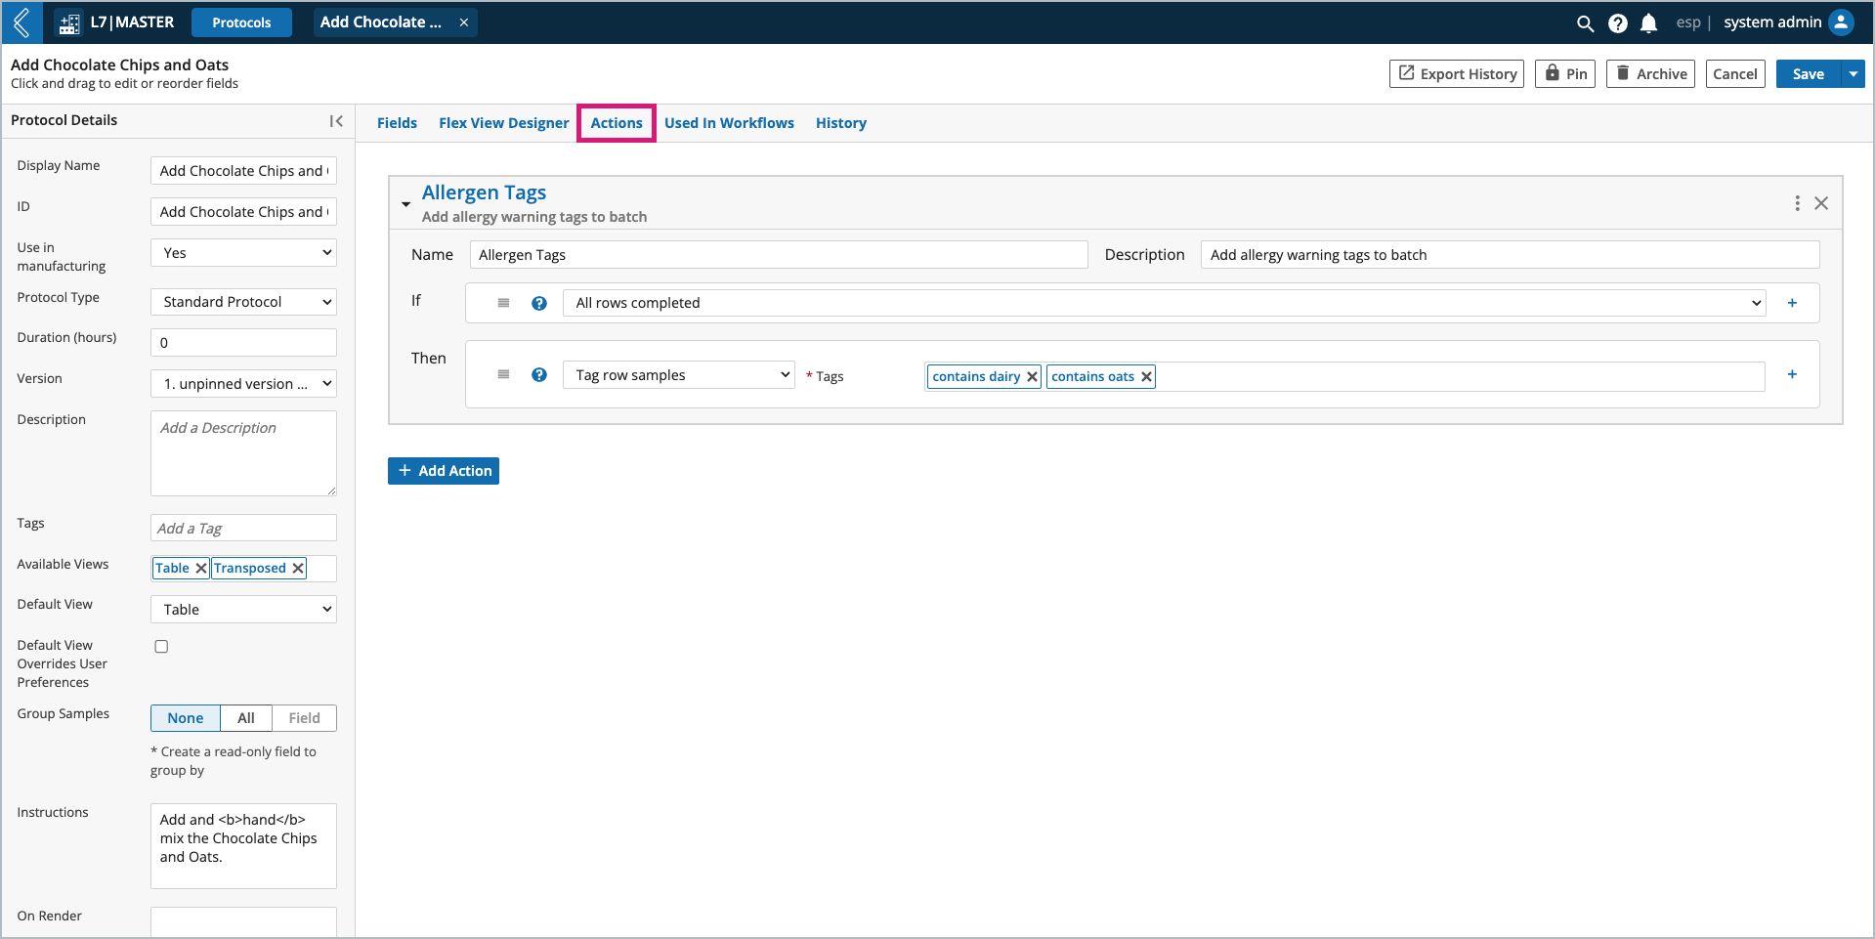Toggle Default View Overrides User Preferences checkbox
The width and height of the screenshot is (1875, 939).
coord(161,647)
